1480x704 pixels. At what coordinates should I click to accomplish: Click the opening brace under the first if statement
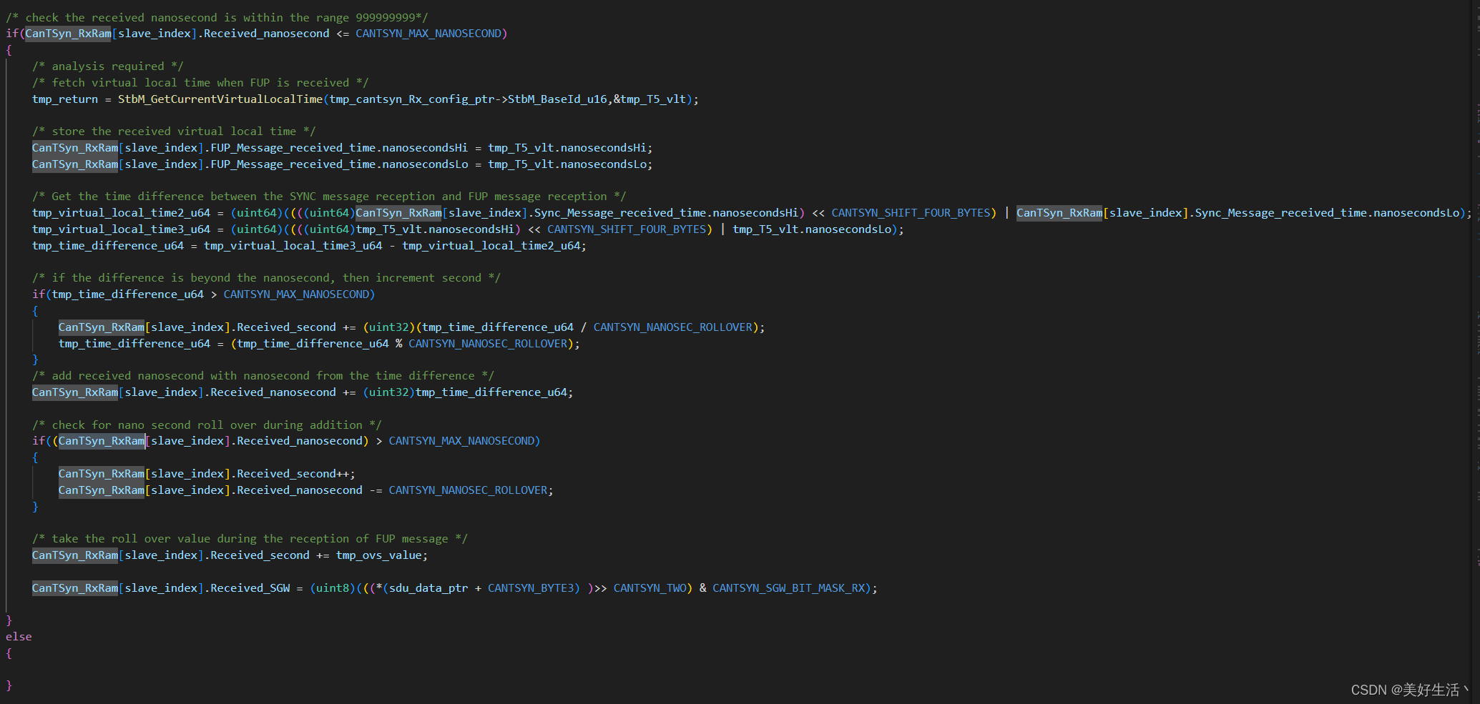click(x=9, y=50)
